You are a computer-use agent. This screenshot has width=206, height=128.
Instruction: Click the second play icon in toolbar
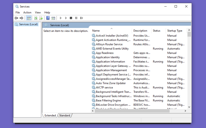click(66, 18)
